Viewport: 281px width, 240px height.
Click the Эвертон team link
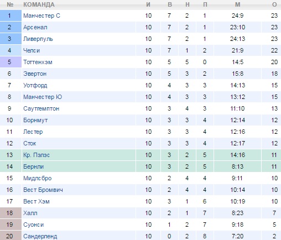pyautogui.click(x=35, y=74)
